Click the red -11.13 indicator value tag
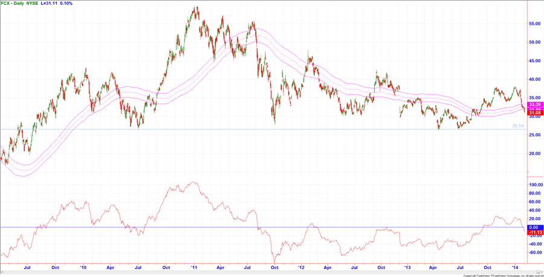544x277 pixels. (534, 232)
